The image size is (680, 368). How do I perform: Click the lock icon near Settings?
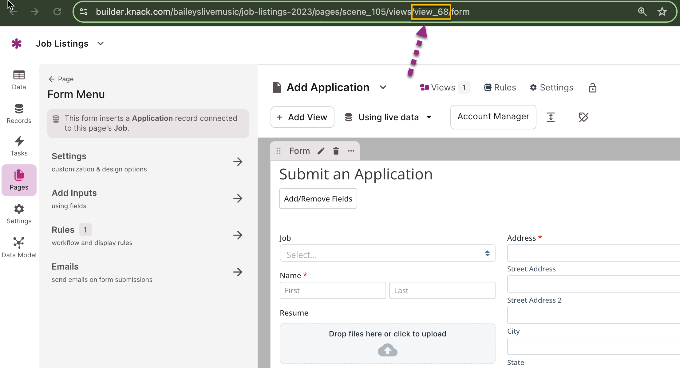click(592, 87)
